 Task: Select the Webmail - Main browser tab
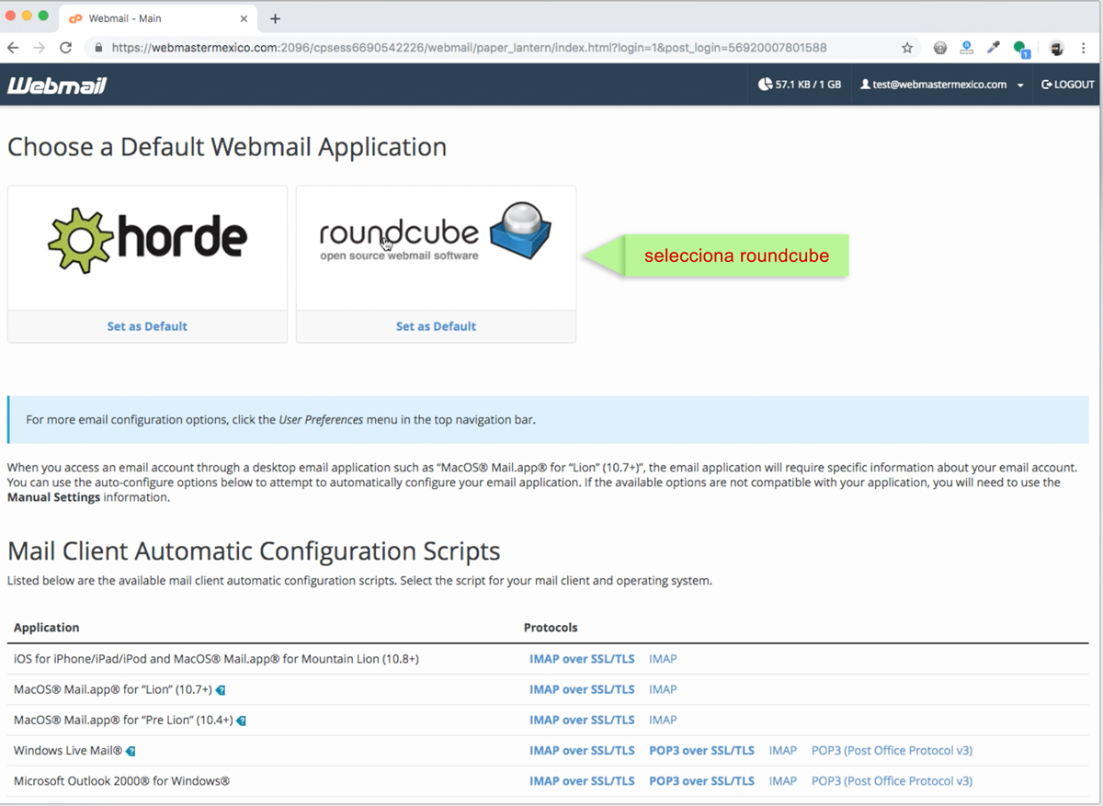[152, 18]
